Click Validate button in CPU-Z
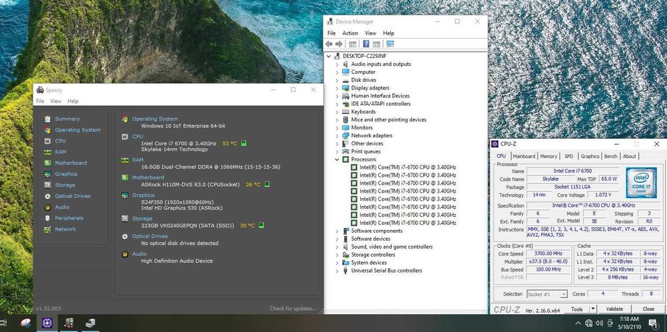667x332 pixels. point(614,309)
